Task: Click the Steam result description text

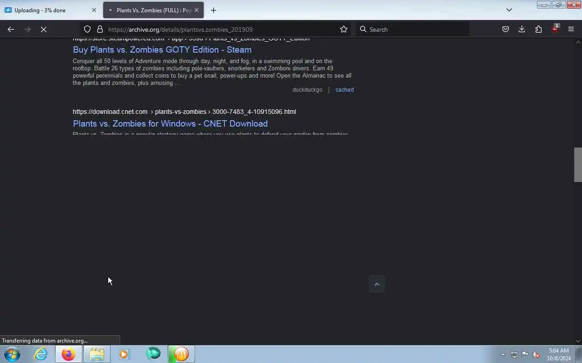Action: tap(212, 72)
